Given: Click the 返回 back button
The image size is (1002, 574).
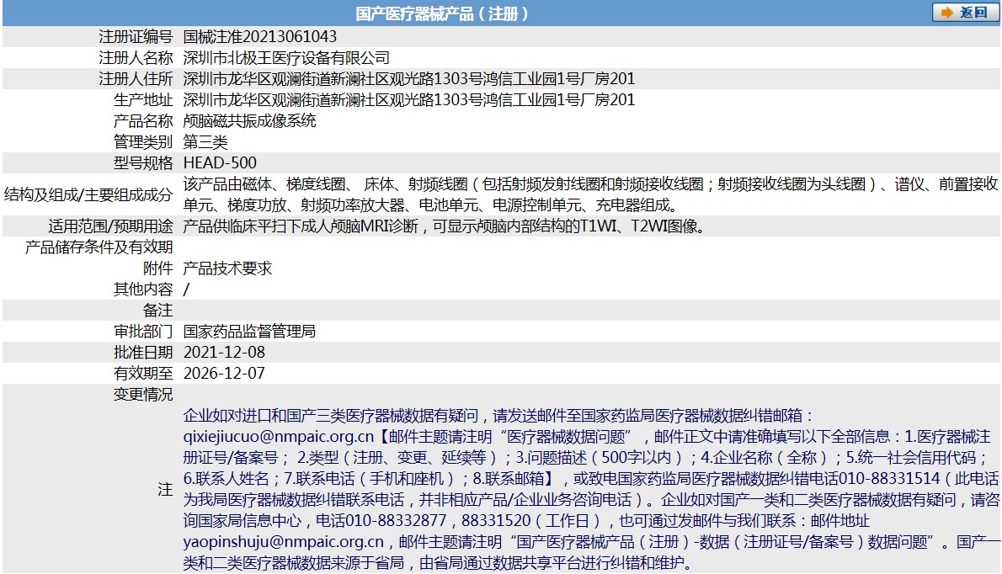Looking at the screenshot, I should (x=964, y=12).
